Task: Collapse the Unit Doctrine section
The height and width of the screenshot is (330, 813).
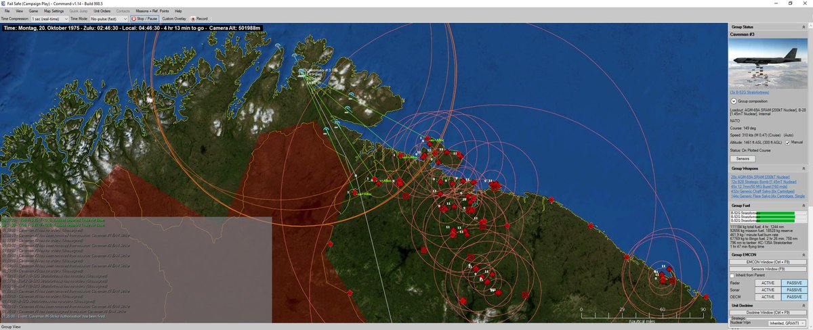Action: pos(803,306)
